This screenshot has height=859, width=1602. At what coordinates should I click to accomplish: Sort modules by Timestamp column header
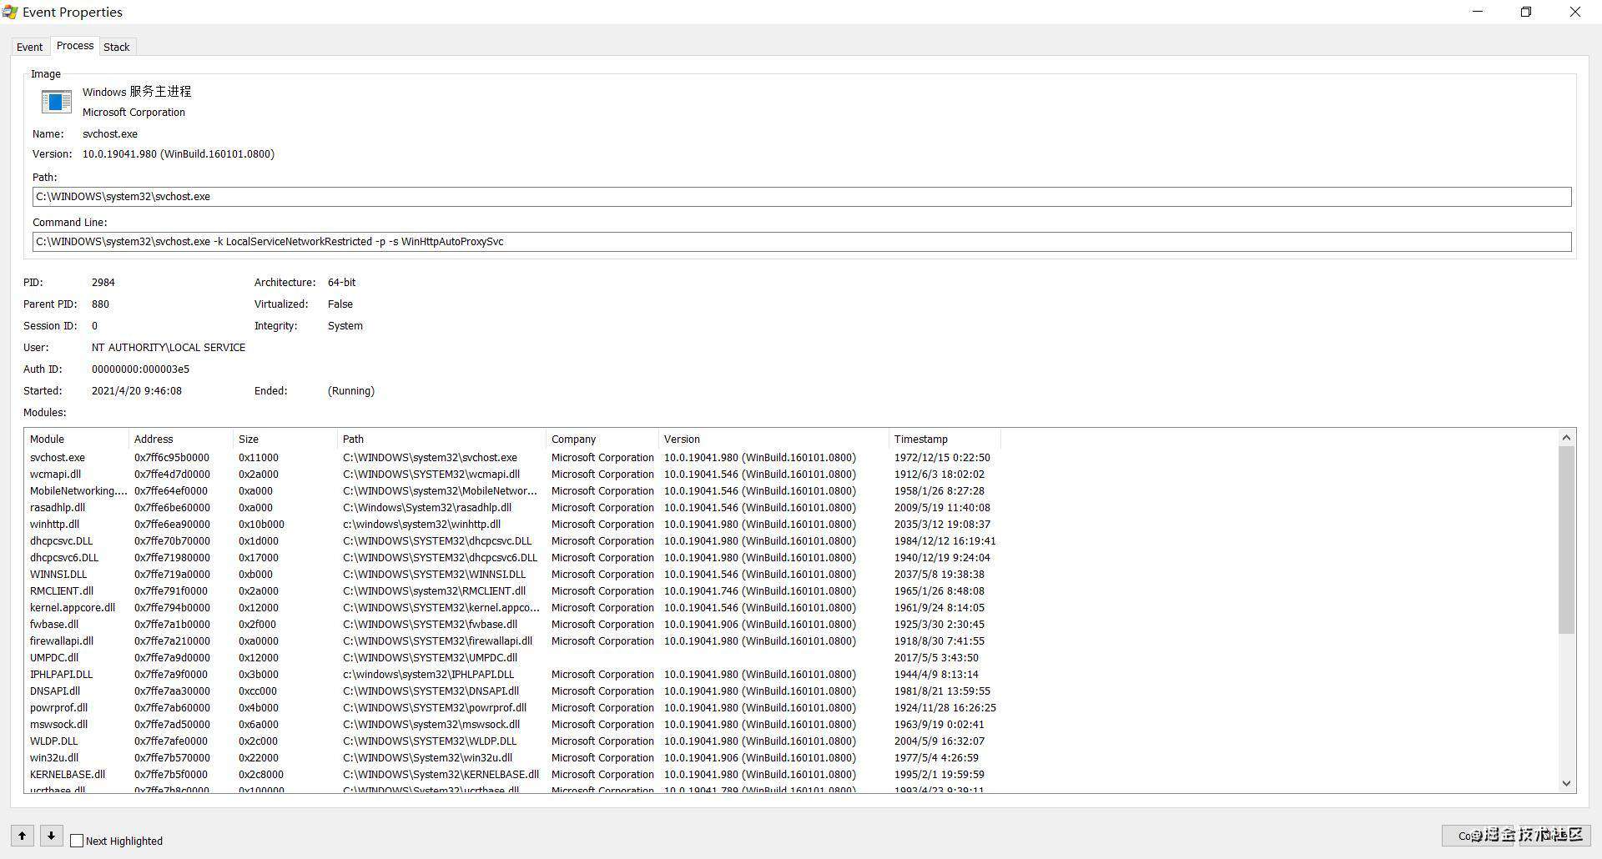click(x=945, y=439)
